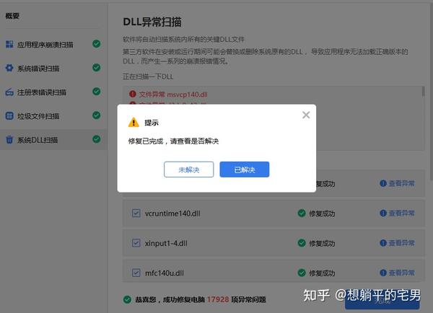Viewport: 433px width, 313px height.
Task: Open 查看异常 link for mfc140u.dll
Action: tap(398, 273)
